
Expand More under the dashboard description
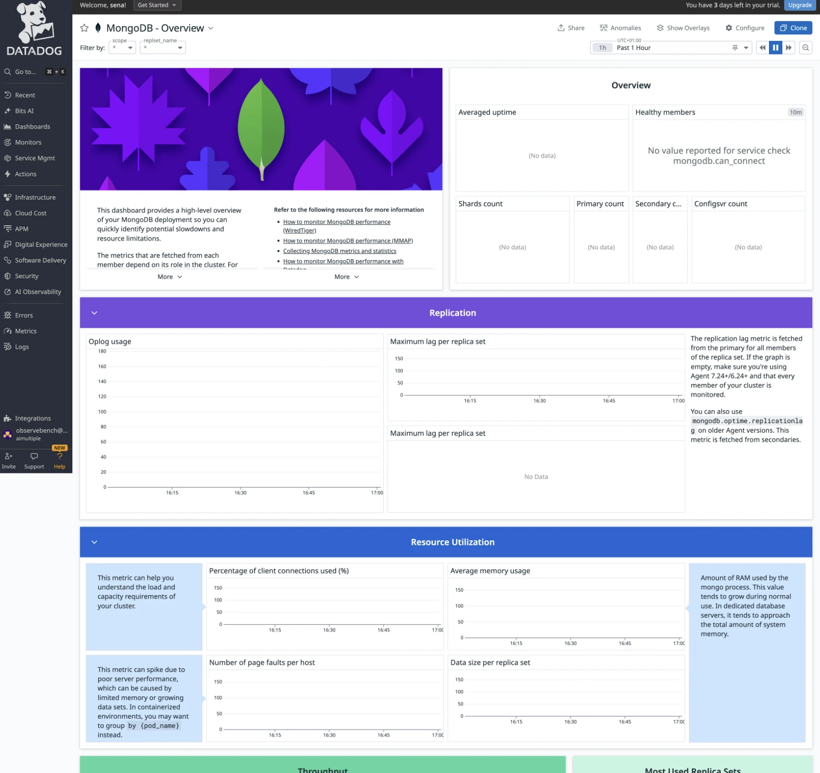(x=170, y=277)
